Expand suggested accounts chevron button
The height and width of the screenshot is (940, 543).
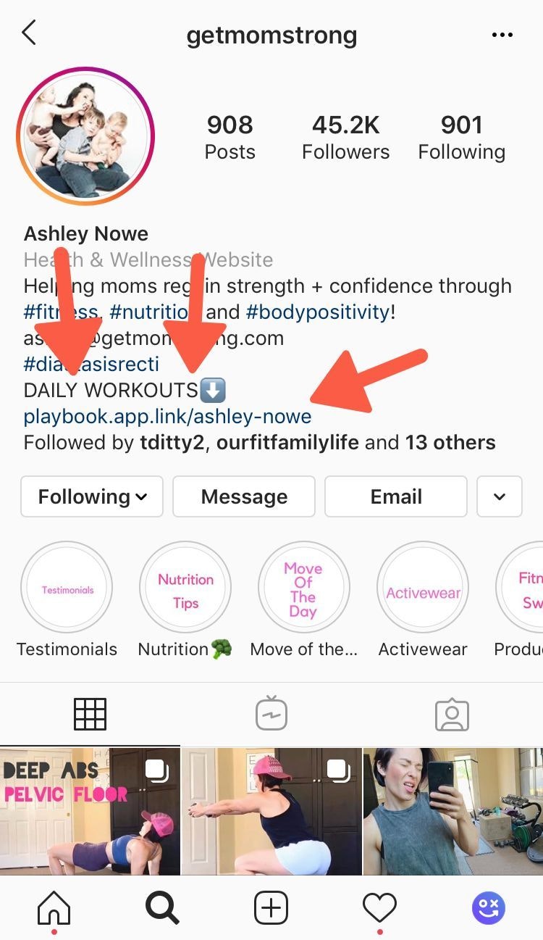pos(500,496)
